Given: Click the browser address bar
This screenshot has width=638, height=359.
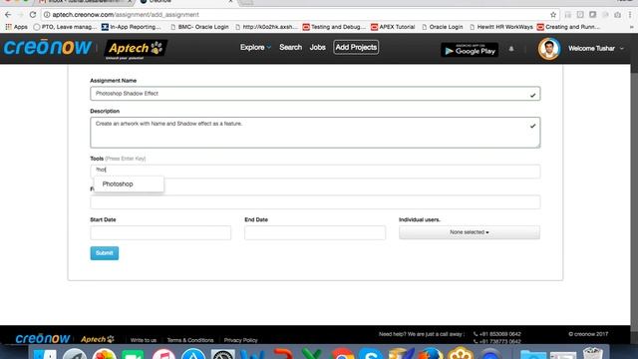Looking at the screenshot, I should pos(299,15).
